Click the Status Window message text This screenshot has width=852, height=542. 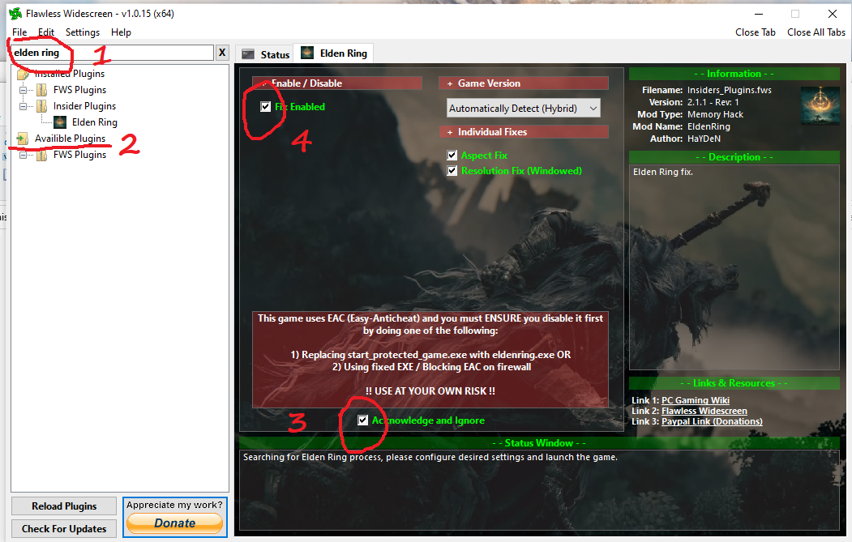point(430,457)
